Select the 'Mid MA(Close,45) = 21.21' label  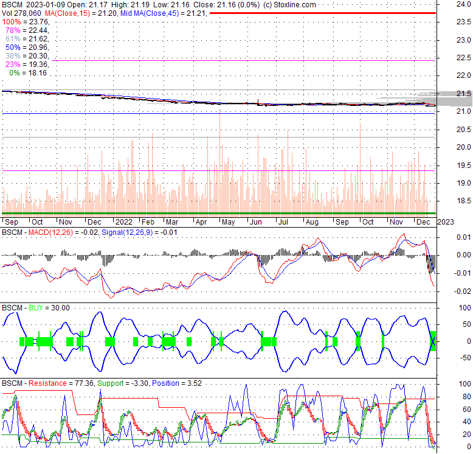[x=163, y=13]
